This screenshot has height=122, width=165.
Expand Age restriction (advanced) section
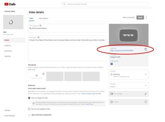[x=40, y=115]
